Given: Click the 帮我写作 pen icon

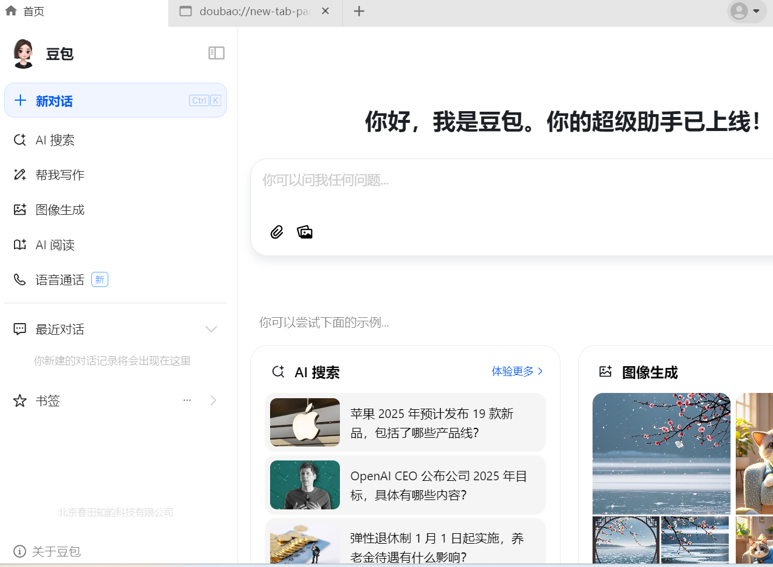Looking at the screenshot, I should point(20,175).
